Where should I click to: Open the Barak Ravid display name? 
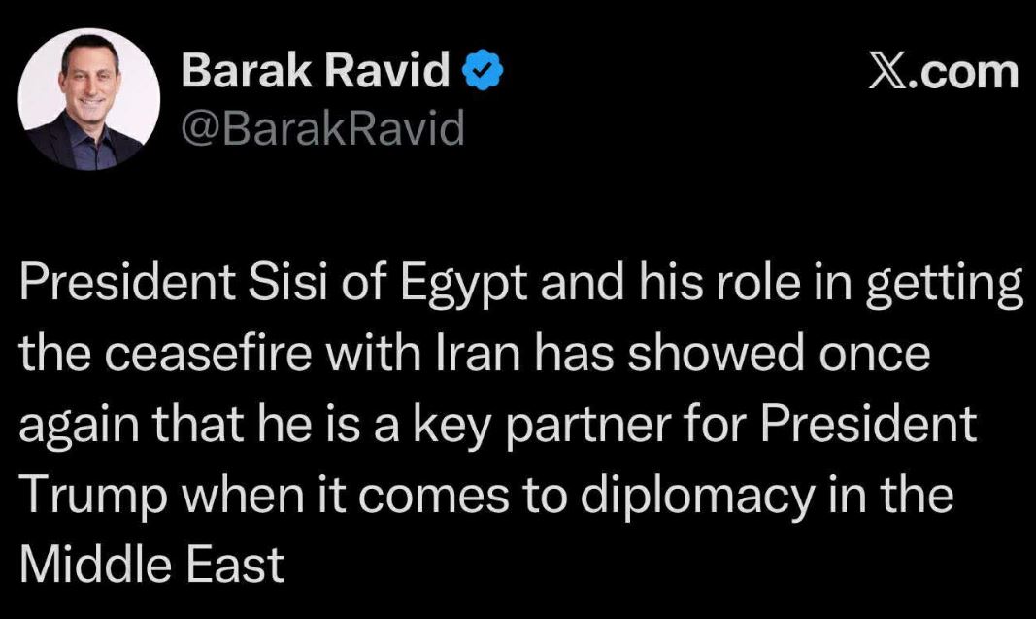pos(317,73)
